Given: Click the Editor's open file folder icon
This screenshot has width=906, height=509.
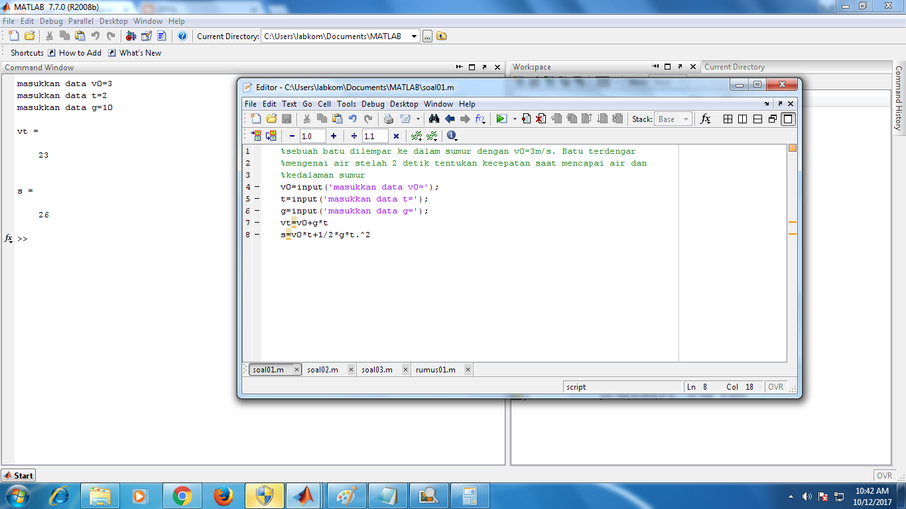Looking at the screenshot, I should pos(271,119).
